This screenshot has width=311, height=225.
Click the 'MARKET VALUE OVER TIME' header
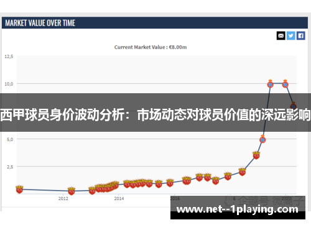point(40,23)
